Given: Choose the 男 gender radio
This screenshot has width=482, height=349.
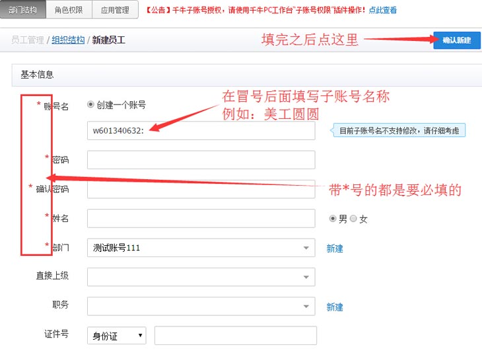Looking at the screenshot, I should pos(333,219).
